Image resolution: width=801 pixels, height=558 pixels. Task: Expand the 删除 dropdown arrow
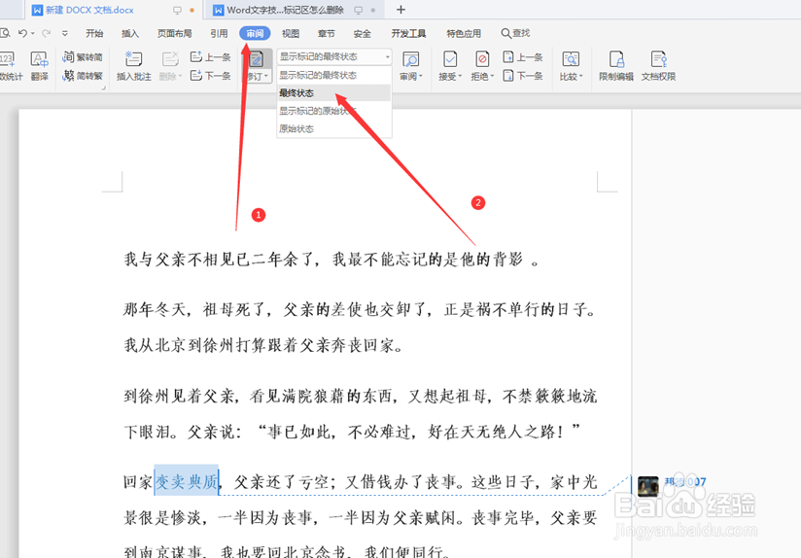click(180, 77)
